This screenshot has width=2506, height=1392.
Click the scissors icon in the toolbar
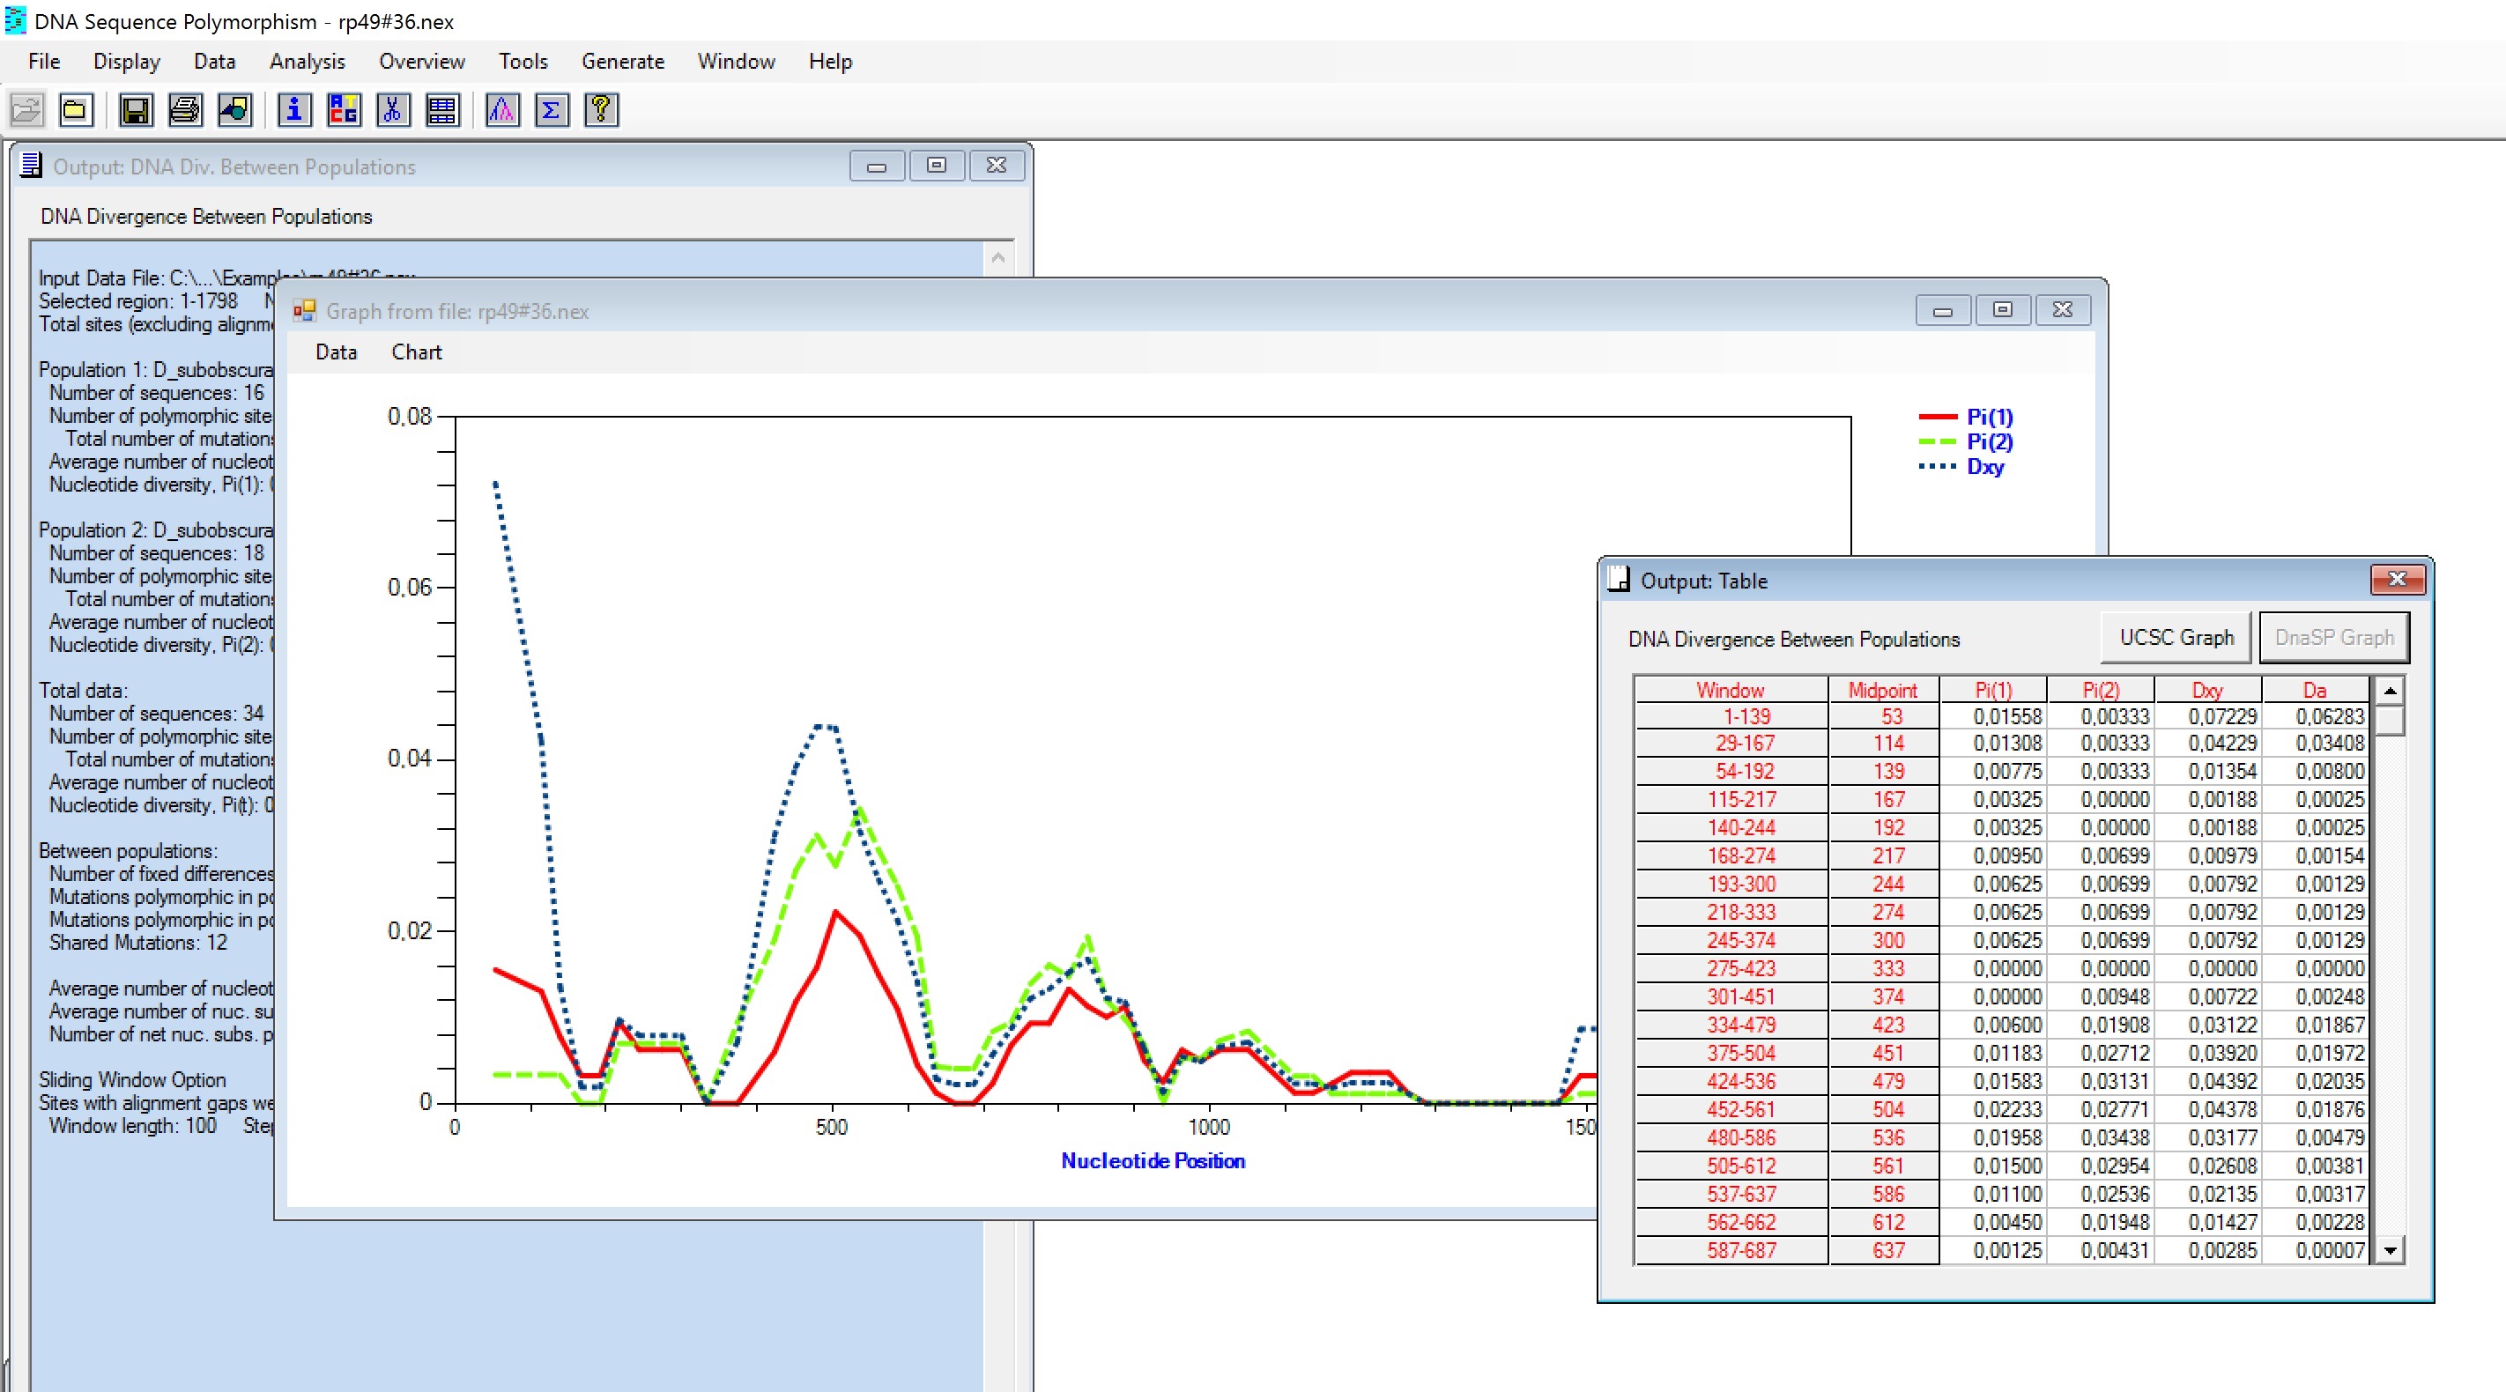[x=392, y=110]
